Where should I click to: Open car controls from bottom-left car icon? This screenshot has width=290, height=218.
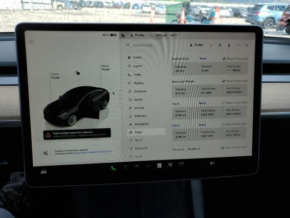(44, 172)
